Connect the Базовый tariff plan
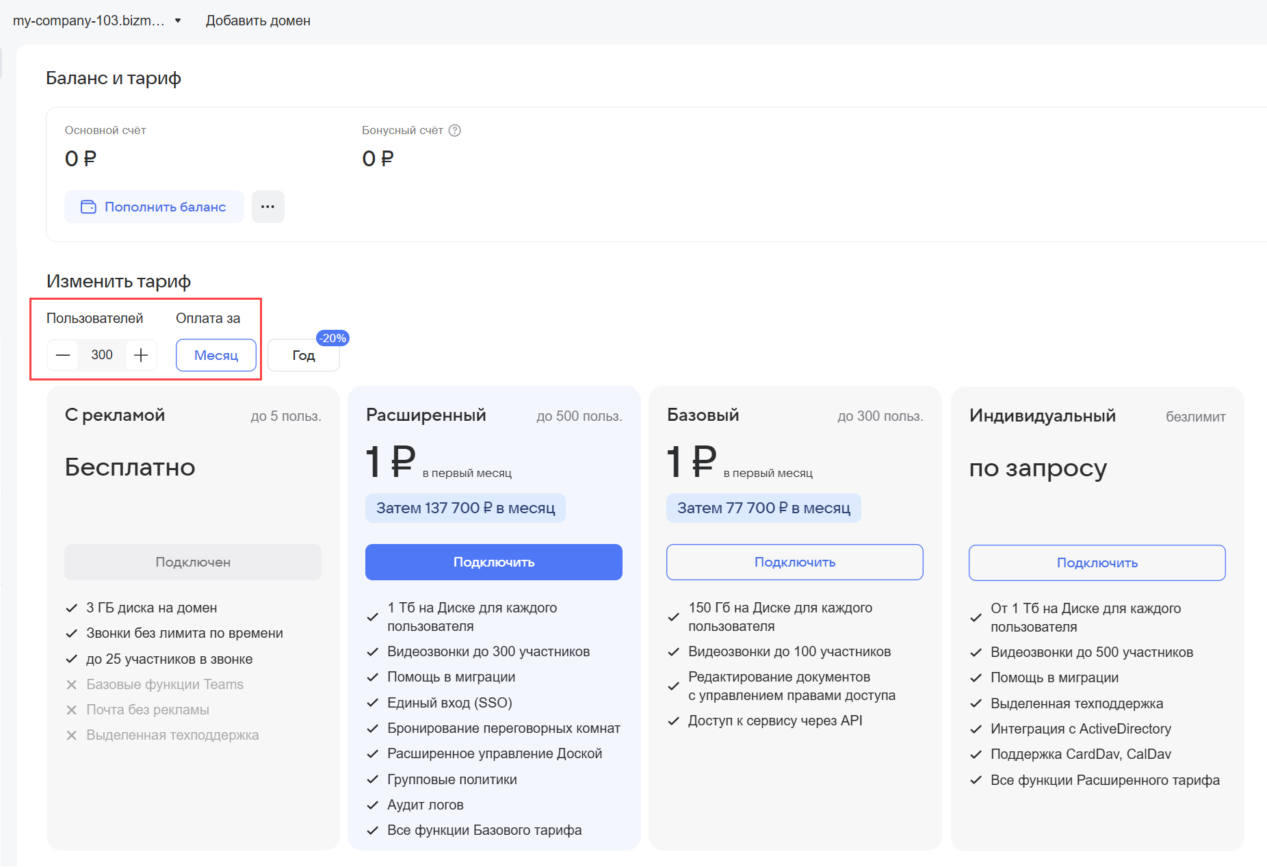This screenshot has width=1267, height=867. coord(794,562)
